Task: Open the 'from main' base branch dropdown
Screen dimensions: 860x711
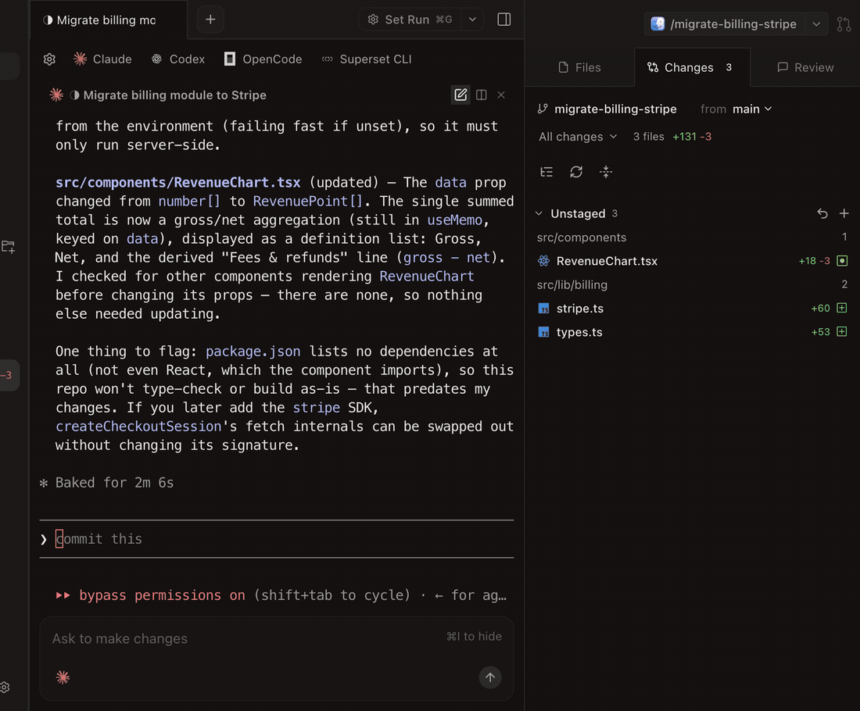Action: 736,109
